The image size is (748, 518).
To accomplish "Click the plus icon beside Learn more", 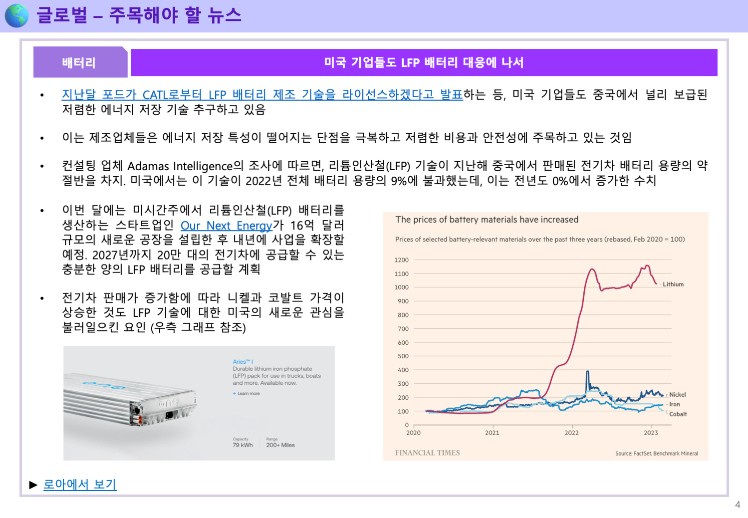I will point(234,394).
